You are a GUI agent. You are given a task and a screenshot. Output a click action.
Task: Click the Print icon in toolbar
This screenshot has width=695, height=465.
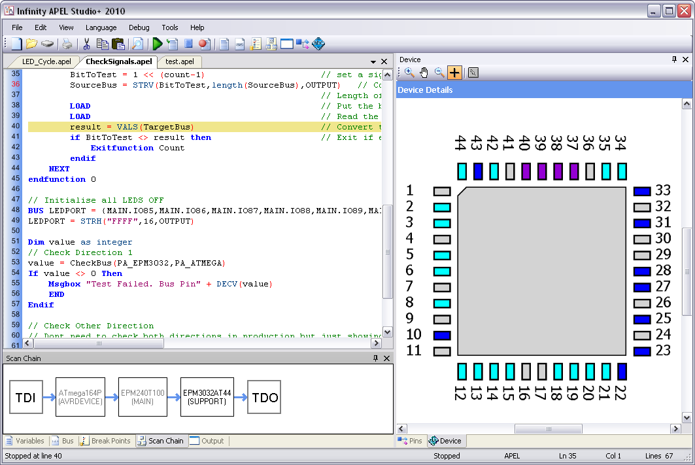(67, 44)
